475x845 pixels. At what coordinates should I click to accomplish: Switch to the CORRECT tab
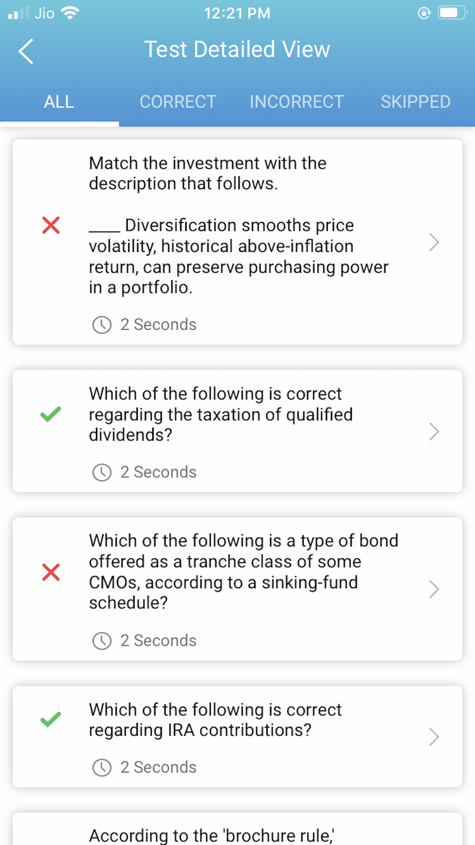pos(178,102)
